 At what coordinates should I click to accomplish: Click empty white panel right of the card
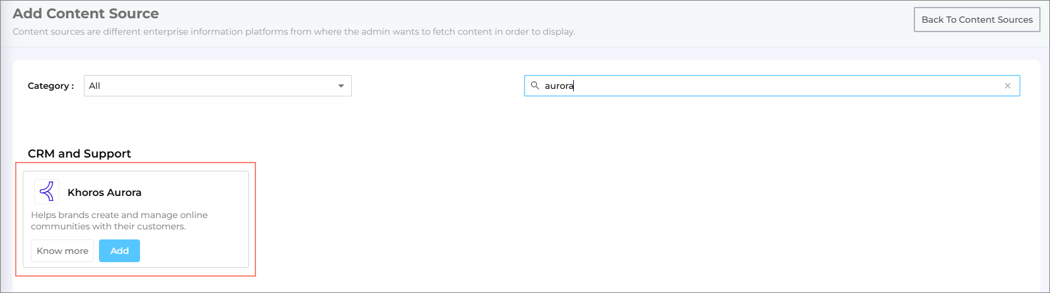631,214
